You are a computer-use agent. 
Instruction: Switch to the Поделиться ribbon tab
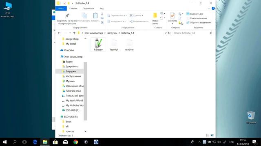[88, 9]
